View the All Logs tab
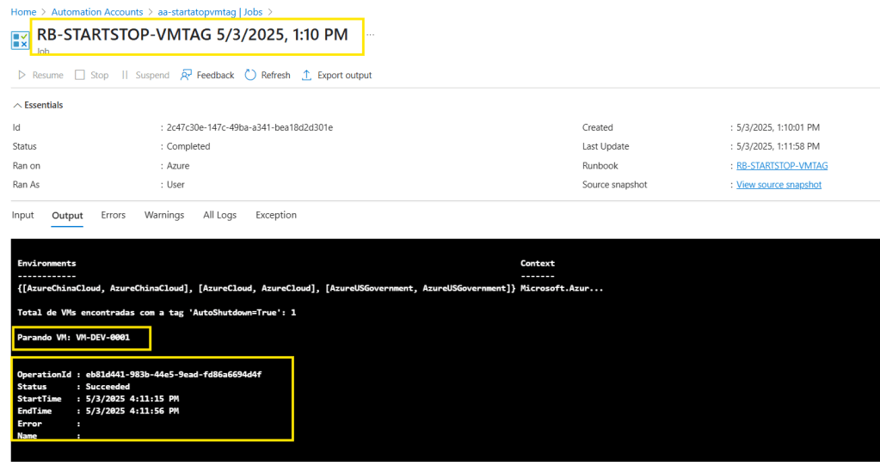880x466 pixels. (x=219, y=215)
